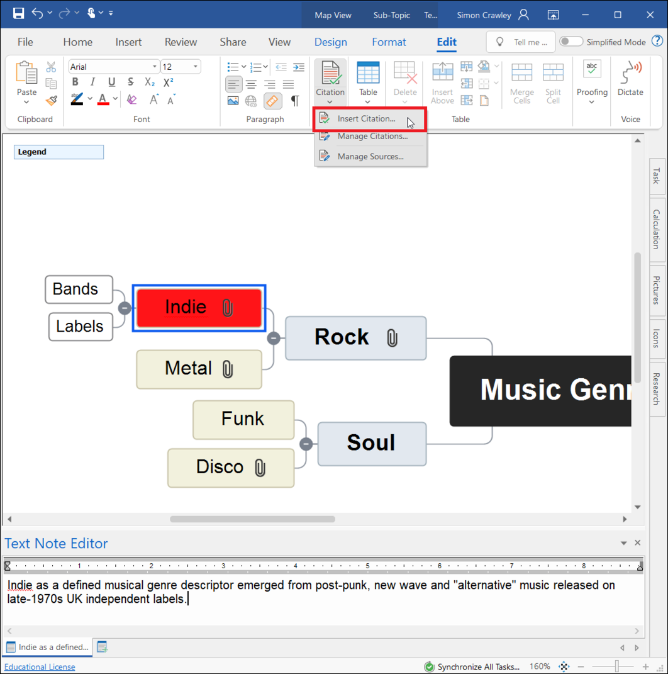Choose Manage Sources from the Citation menu
668x674 pixels.
370,157
